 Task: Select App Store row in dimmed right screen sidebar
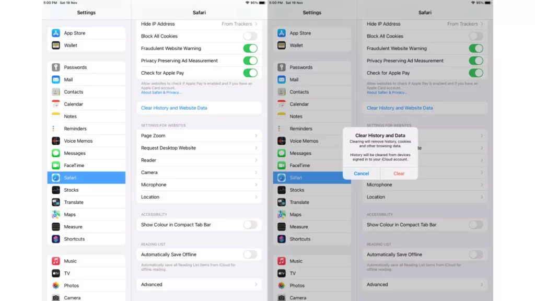(312, 33)
